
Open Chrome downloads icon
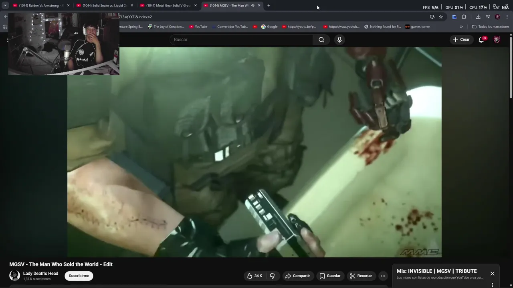pyautogui.click(x=478, y=17)
